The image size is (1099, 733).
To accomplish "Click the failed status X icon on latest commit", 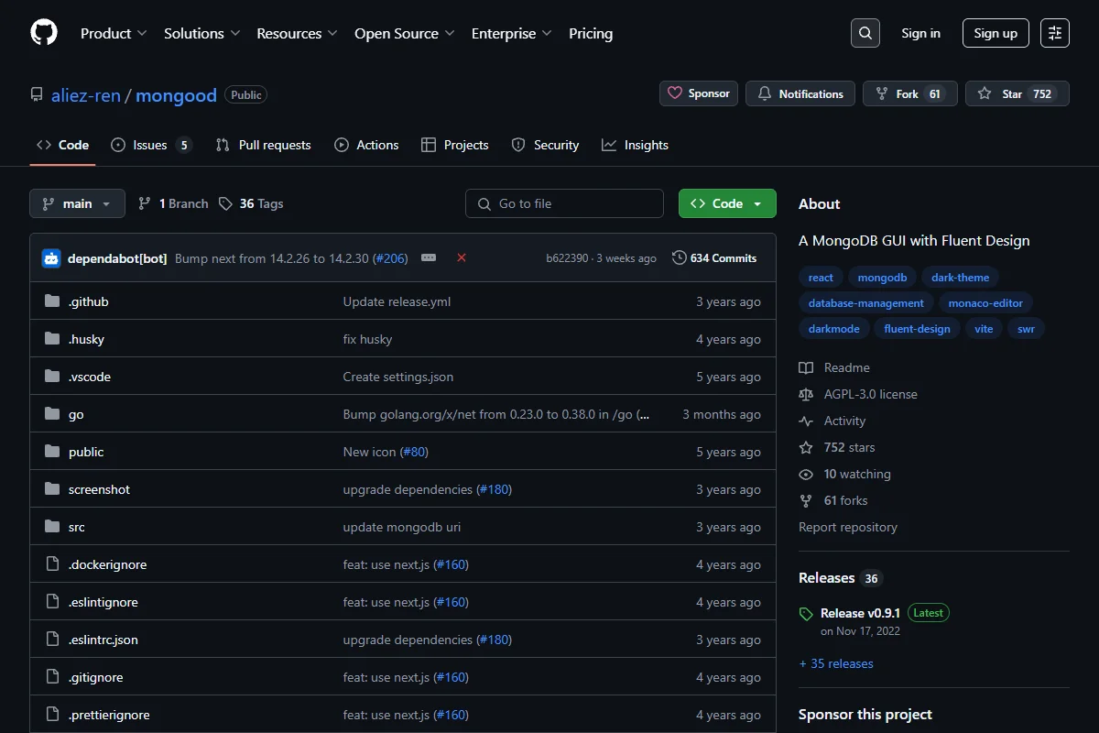I will [462, 257].
